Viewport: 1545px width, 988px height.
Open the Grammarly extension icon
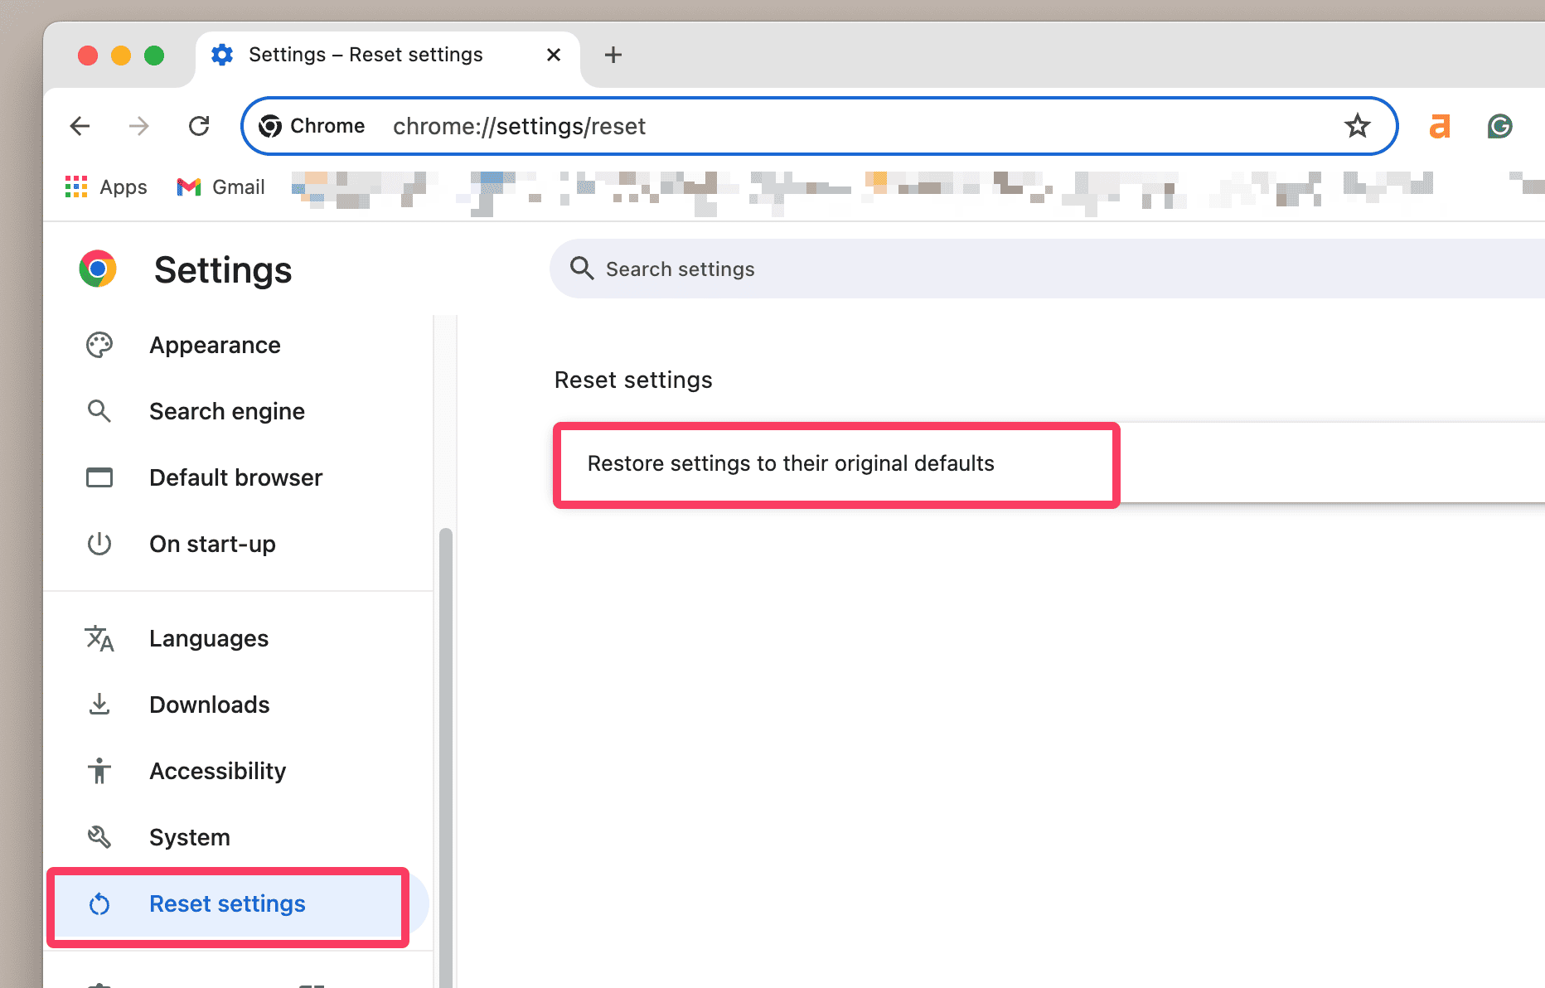(1499, 126)
